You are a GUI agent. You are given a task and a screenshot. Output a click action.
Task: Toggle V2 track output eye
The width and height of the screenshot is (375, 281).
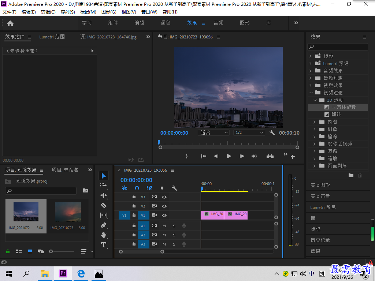[x=164, y=206]
